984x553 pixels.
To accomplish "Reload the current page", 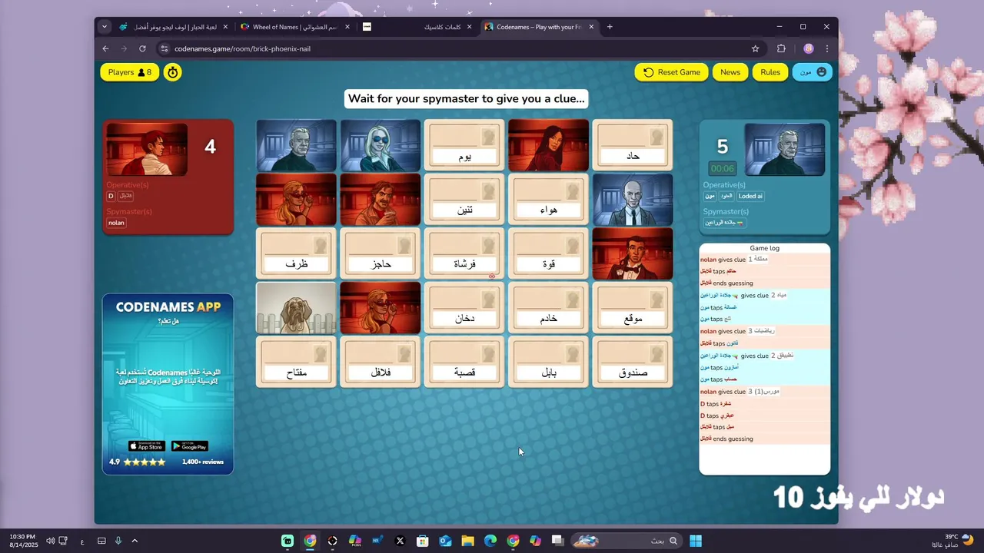I will click(x=142, y=48).
